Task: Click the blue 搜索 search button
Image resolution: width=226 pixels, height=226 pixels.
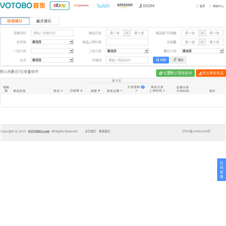Action: coord(161,60)
